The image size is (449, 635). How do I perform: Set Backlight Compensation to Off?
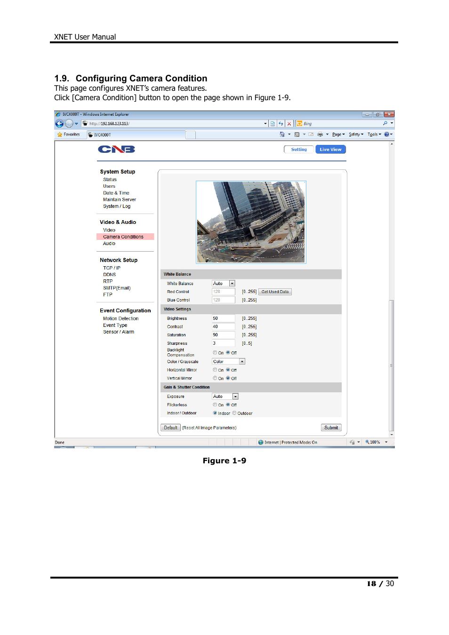pos(228,352)
